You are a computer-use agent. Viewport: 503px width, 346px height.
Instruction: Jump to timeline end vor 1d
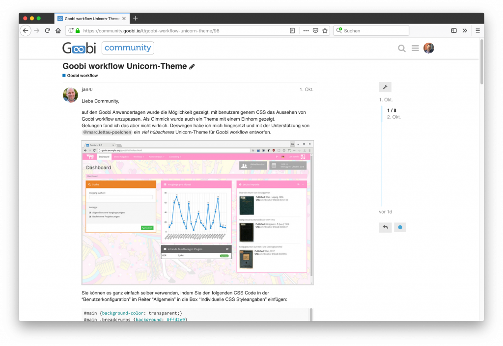pos(386,212)
